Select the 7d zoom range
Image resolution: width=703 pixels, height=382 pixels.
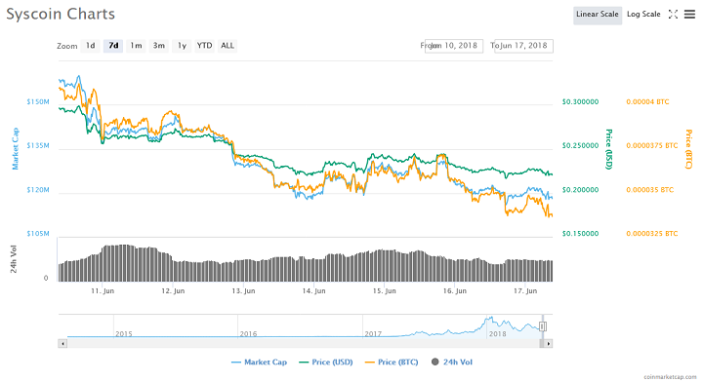tap(113, 46)
